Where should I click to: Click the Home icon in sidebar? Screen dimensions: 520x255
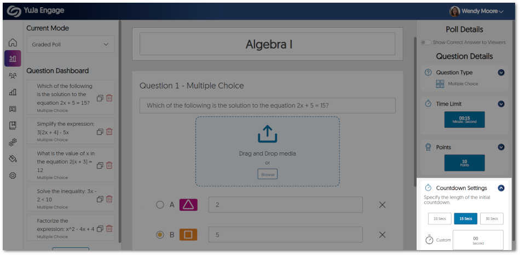[x=13, y=43]
